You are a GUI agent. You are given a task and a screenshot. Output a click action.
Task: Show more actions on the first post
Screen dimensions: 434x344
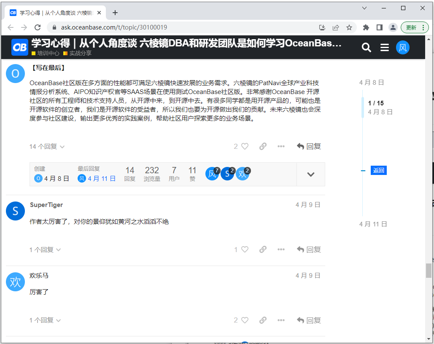coord(281,146)
